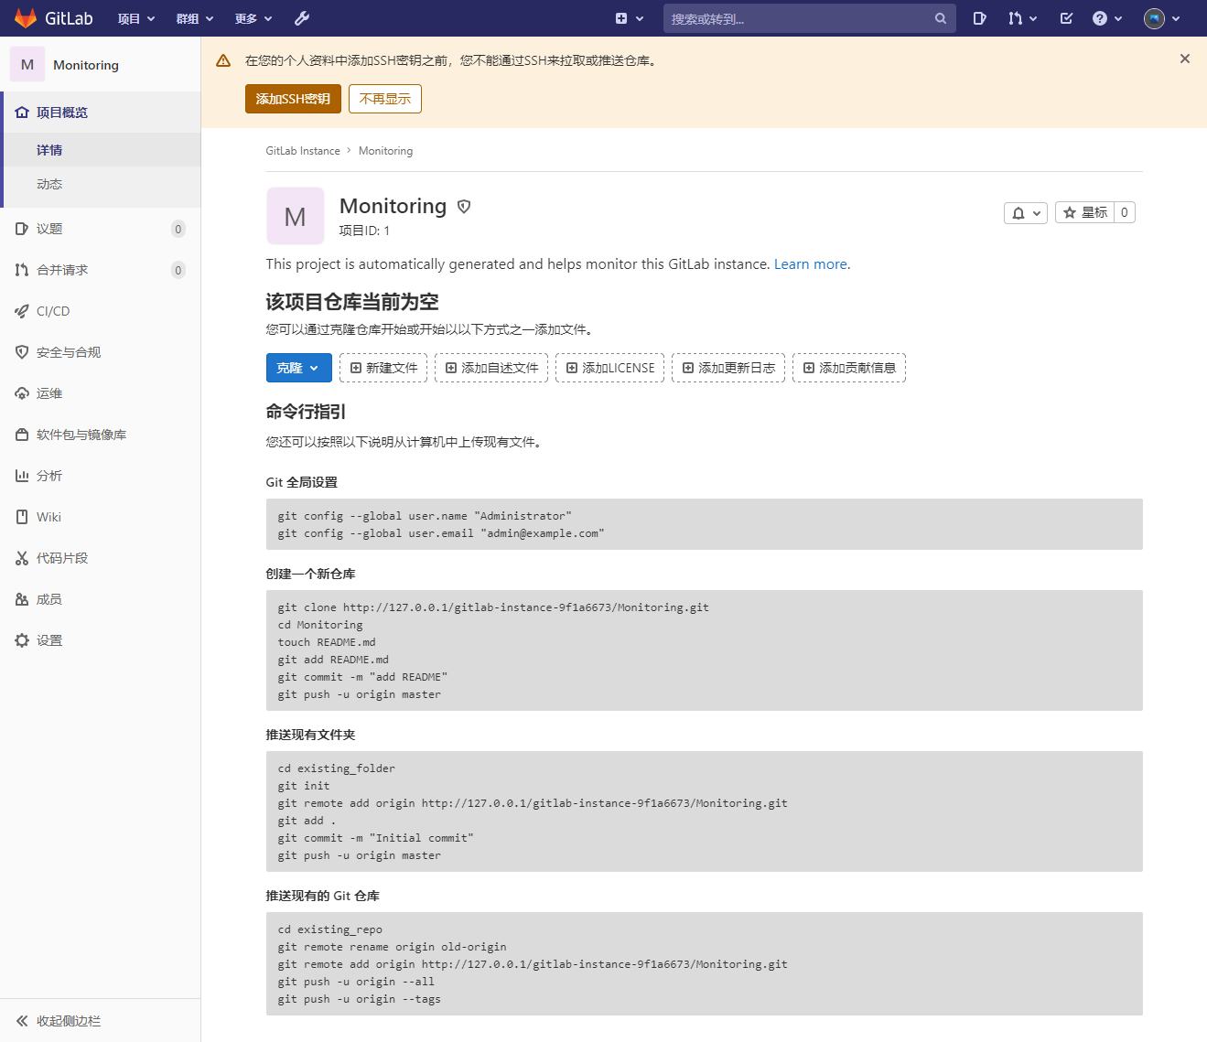The image size is (1207, 1042).
Task: Open CI/CD in the sidebar
Action: 101,311
